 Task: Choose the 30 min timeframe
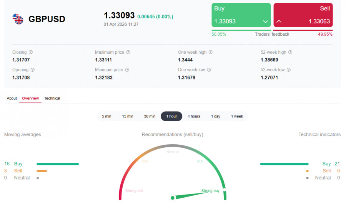(x=150, y=116)
